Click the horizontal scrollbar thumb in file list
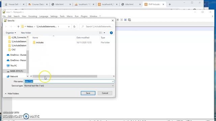The width and height of the screenshot is (216, 121). tap(65, 76)
